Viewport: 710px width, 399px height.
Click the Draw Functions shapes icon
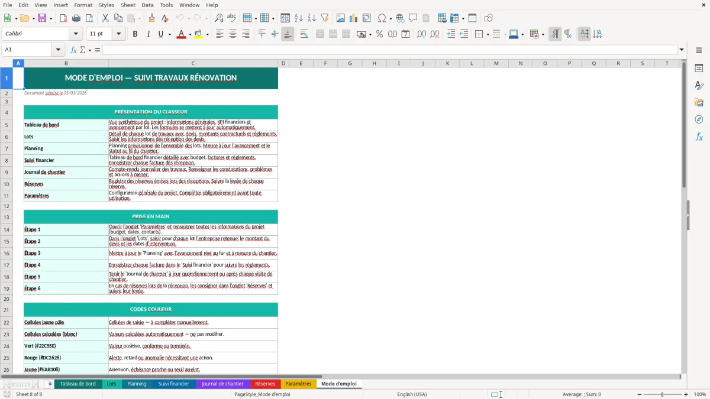click(488, 18)
